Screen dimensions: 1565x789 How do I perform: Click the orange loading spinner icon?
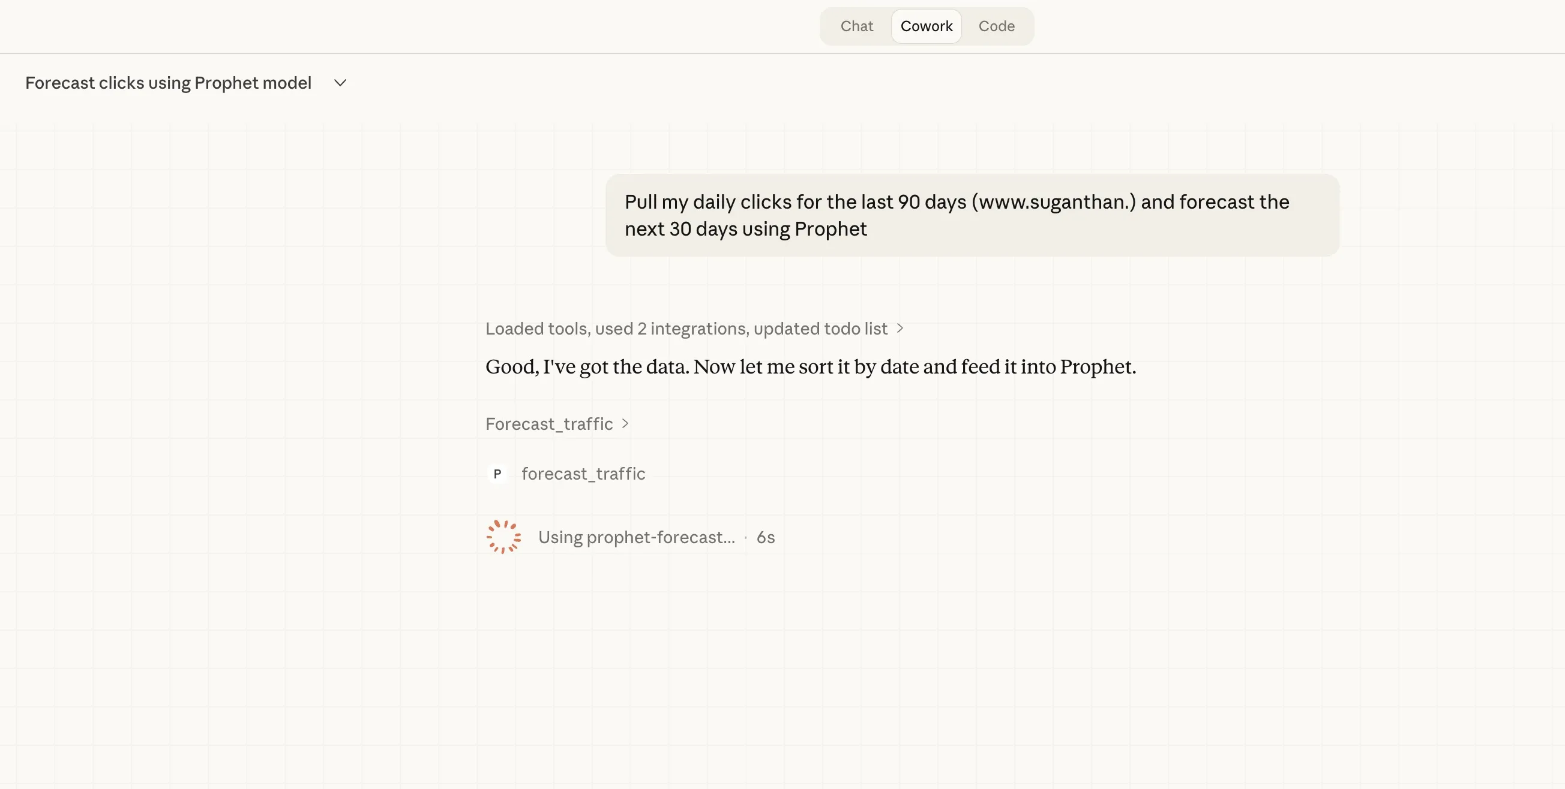point(503,537)
